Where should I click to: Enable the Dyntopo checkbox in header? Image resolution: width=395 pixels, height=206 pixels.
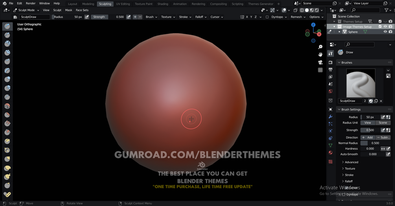267,17
